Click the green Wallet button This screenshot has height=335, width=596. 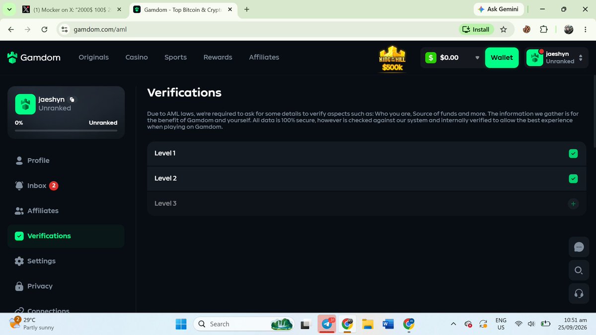tap(502, 58)
